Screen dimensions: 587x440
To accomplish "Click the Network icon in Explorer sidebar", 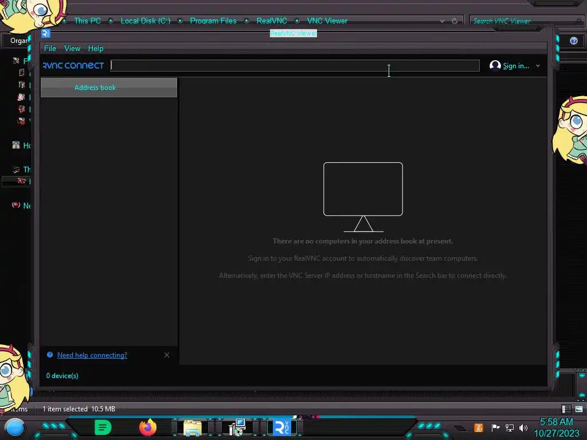I will (x=15, y=205).
